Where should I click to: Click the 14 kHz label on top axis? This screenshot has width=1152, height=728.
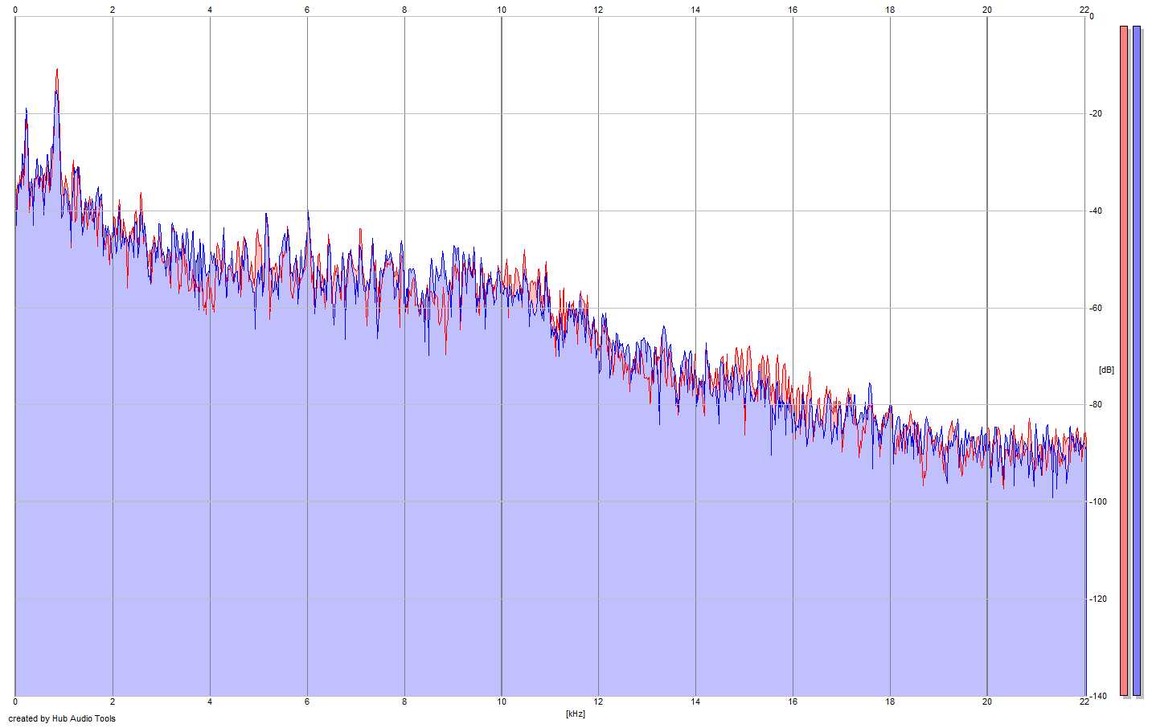695,10
